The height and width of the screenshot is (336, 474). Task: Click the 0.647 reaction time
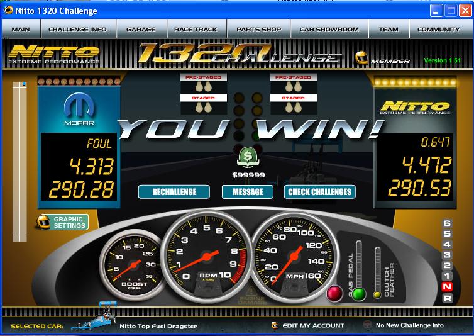click(x=435, y=142)
